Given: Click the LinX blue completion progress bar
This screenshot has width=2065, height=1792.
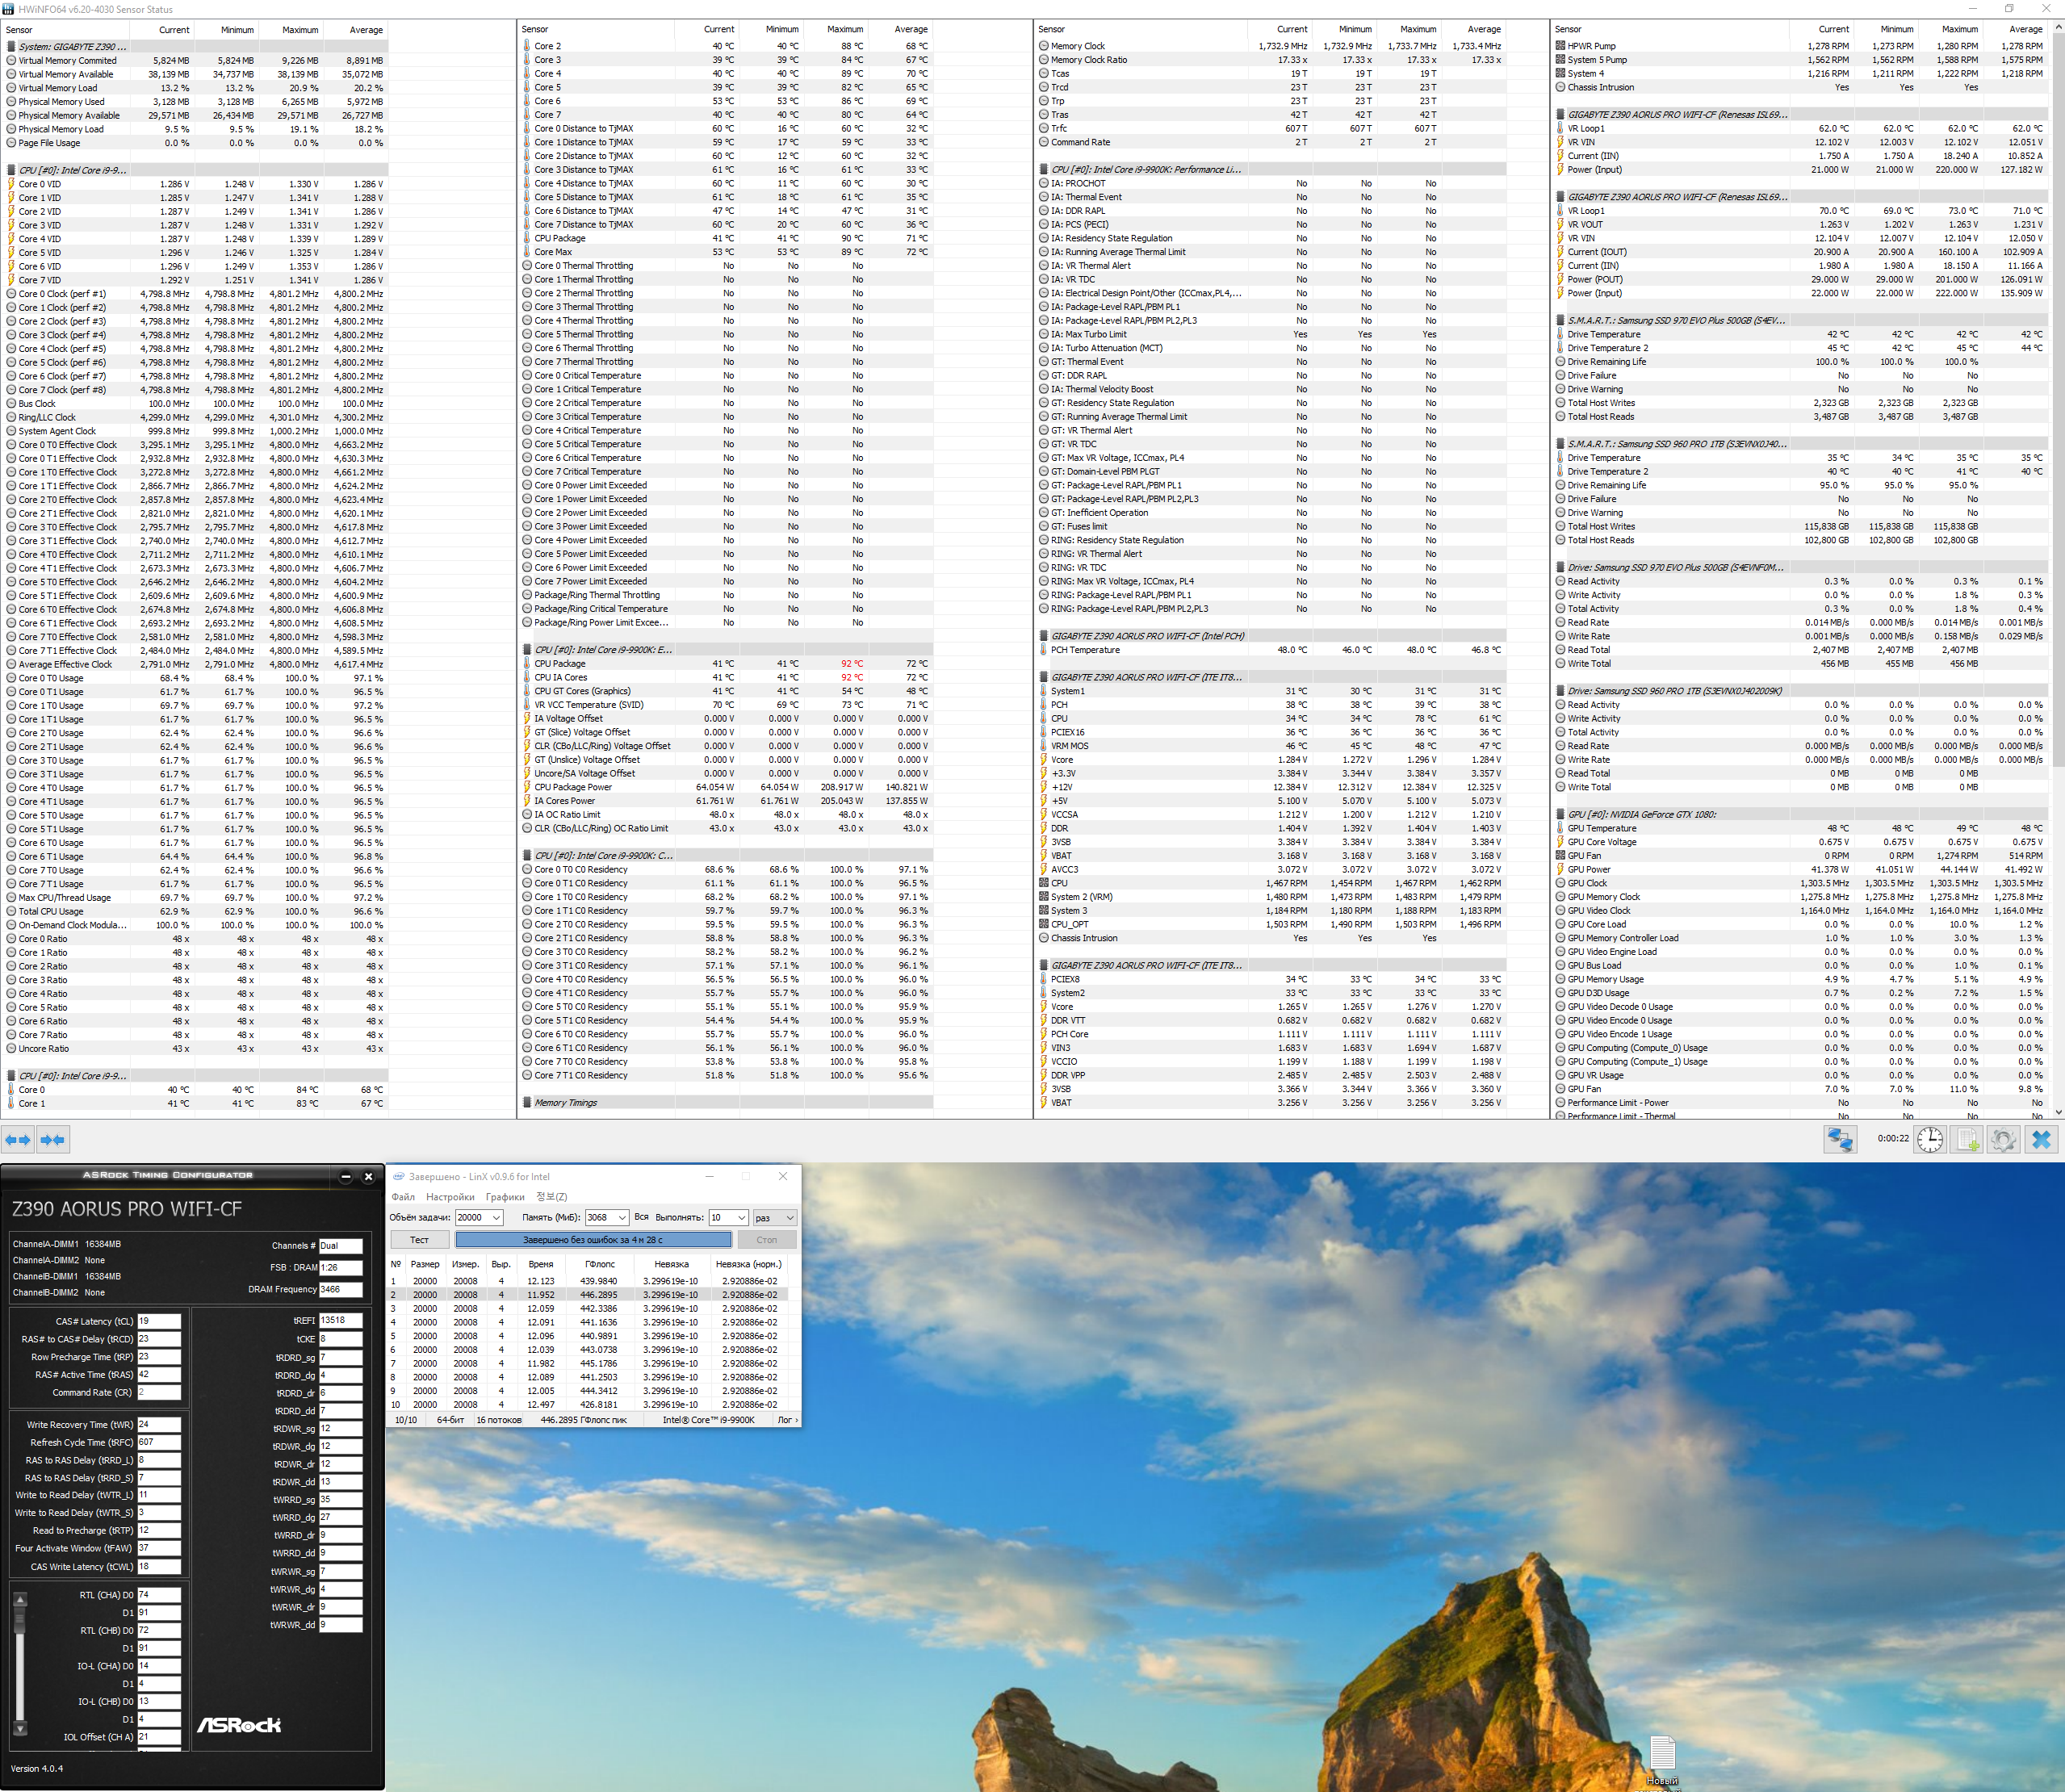Looking at the screenshot, I should pyautogui.click(x=593, y=1240).
